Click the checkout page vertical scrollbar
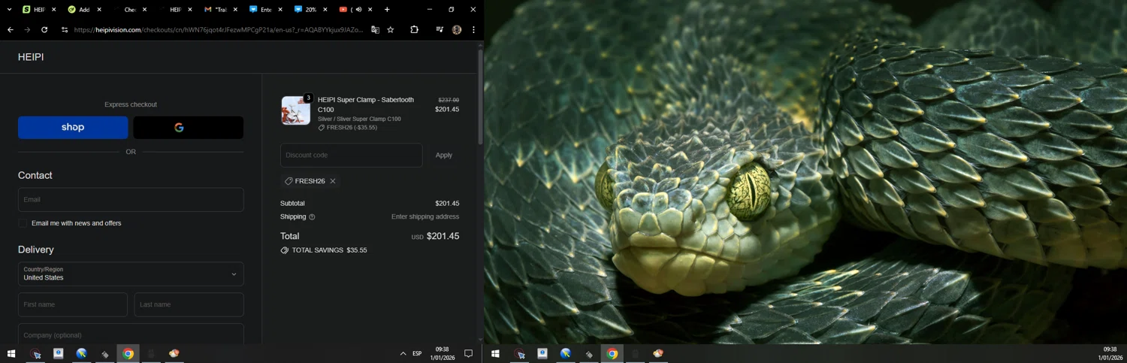This screenshot has height=363, width=1127. (x=481, y=98)
